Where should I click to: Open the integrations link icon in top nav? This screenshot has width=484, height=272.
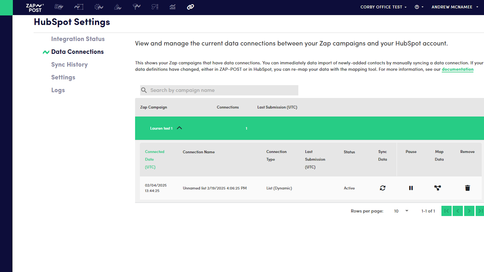click(190, 7)
